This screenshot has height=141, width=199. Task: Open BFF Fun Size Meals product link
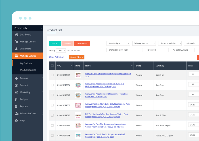pos(106,115)
